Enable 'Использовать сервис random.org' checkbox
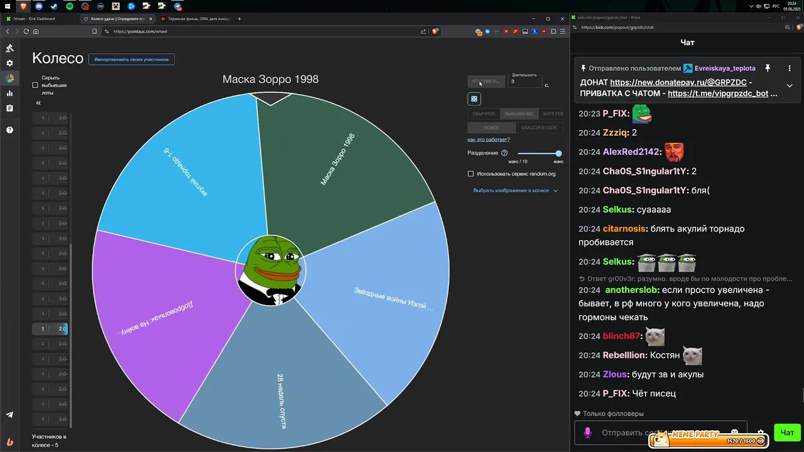The width and height of the screenshot is (804, 452). pos(470,174)
